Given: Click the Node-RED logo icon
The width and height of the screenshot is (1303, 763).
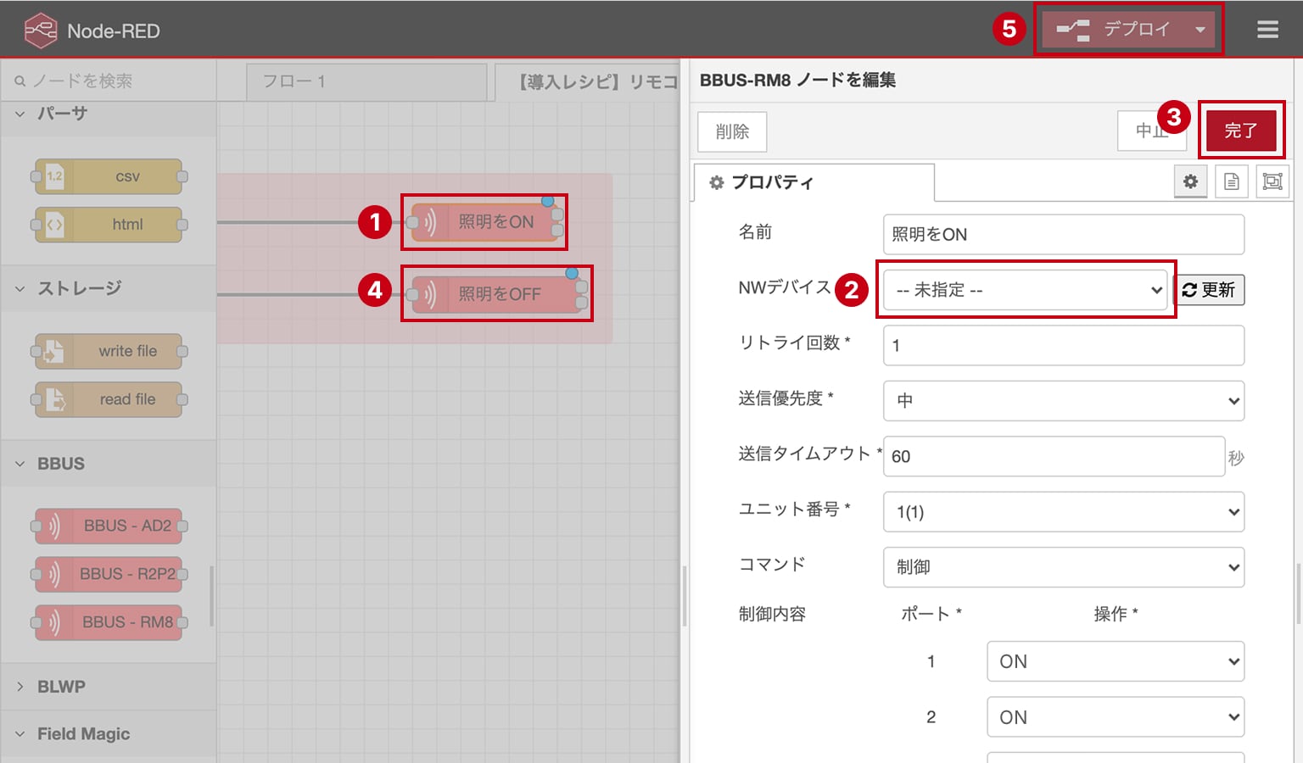Looking at the screenshot, I should coord(40,31).
